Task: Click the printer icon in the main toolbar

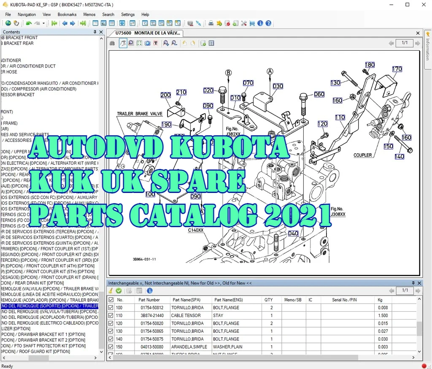Action: [x=211, y=23]
